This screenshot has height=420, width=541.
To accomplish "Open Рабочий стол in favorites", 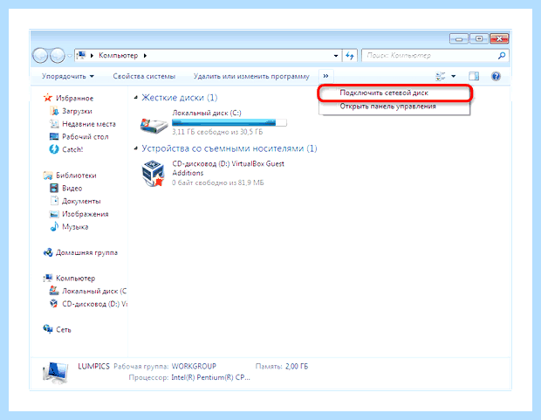I will point(86,137).
